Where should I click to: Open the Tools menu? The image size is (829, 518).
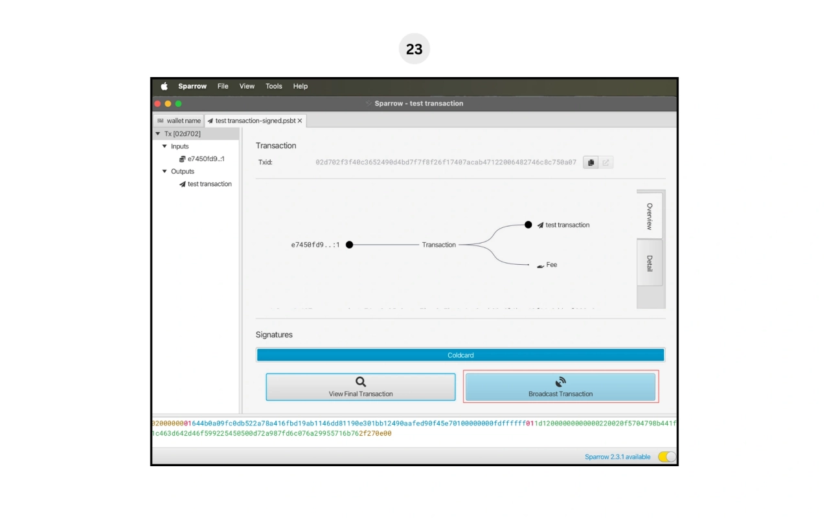coord(274,86)
